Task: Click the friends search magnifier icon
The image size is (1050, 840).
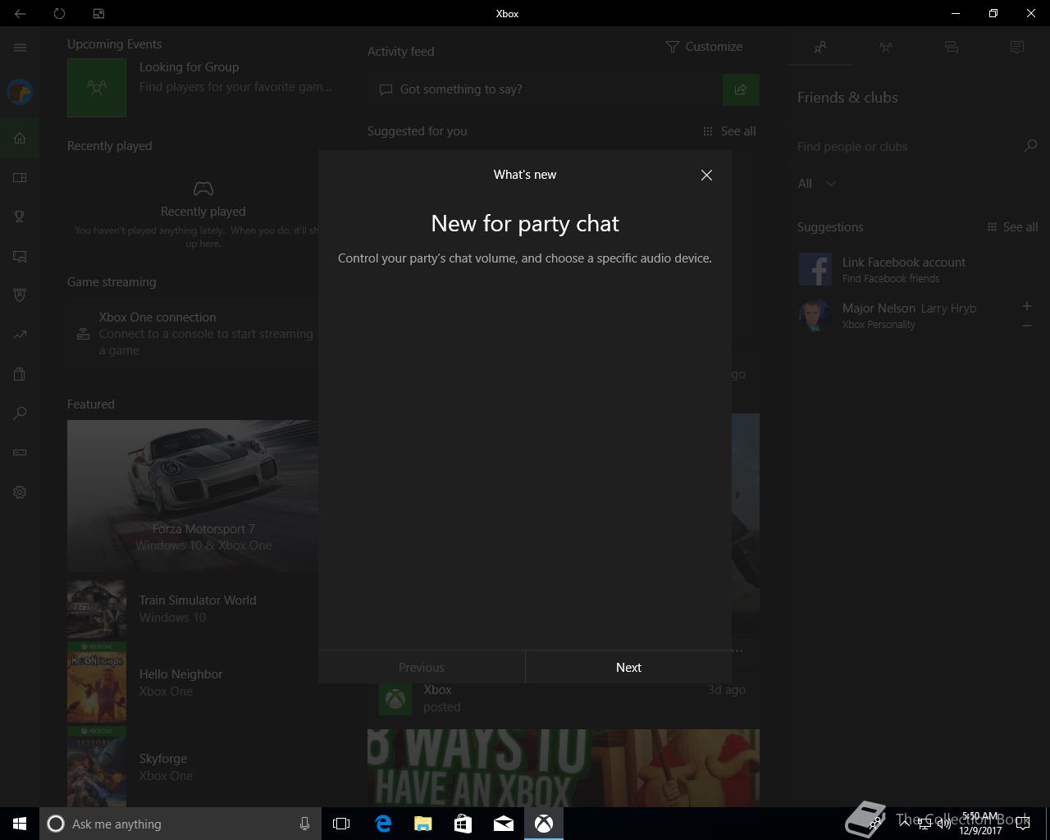Action: click(x=1030, y=146)
